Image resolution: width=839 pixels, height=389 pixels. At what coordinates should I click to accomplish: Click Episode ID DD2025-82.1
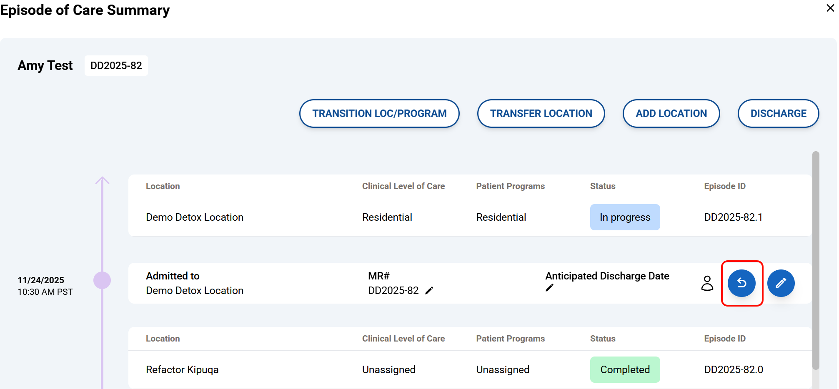point(733,217)
